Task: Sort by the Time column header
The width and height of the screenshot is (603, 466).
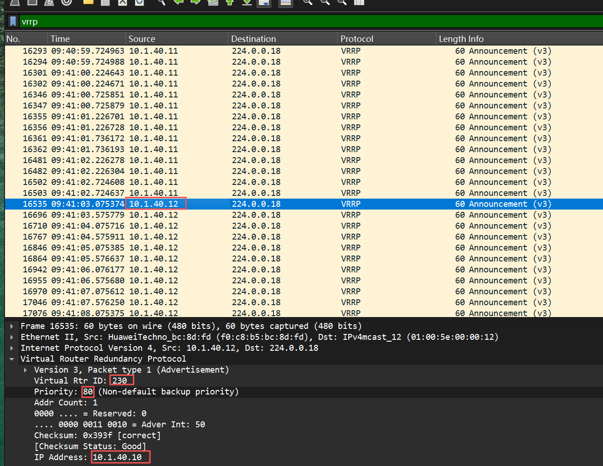Action: tap(87, 39)
